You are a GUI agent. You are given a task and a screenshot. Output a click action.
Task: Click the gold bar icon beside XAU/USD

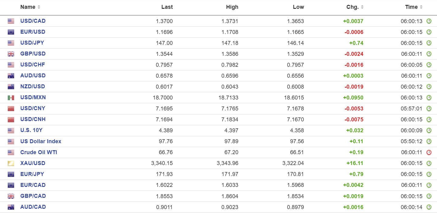[11, 164]
